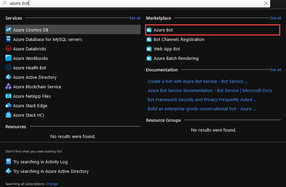Click the Azure NetApp Files icon

pyautogui.click(x=8, y=96)
